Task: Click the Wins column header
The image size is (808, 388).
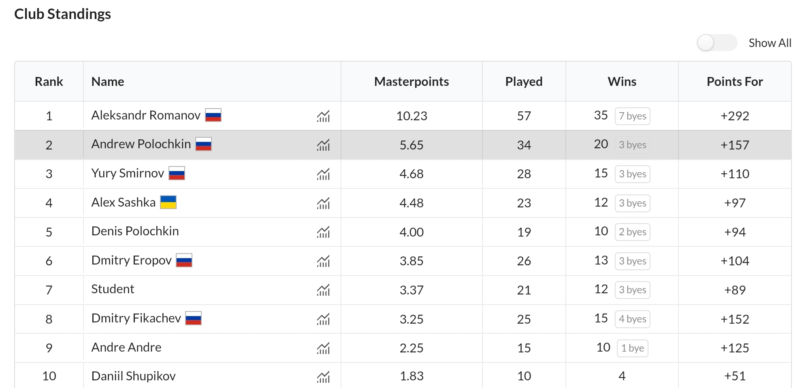Action: 622,82
